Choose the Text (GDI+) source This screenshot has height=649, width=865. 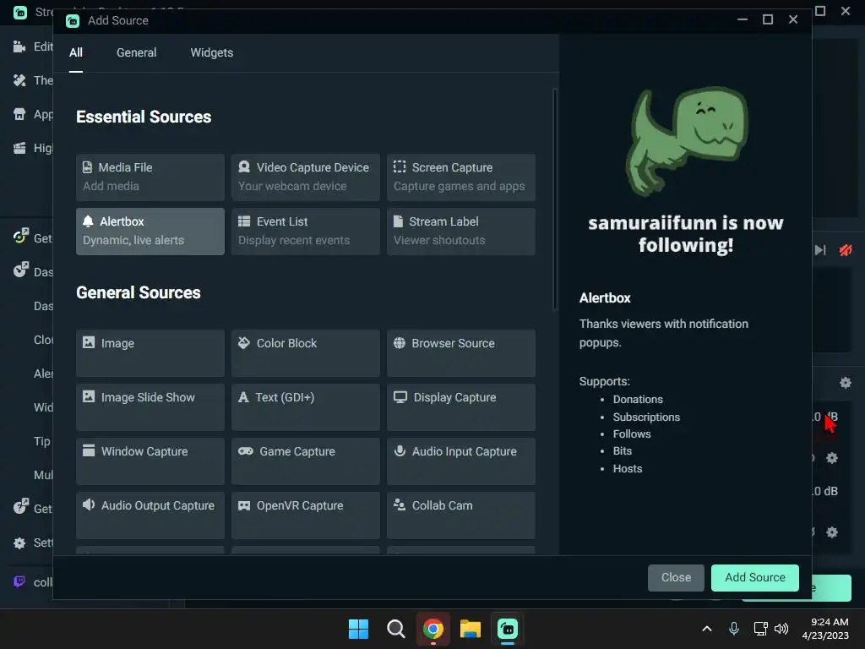click(x=306, y=407)
